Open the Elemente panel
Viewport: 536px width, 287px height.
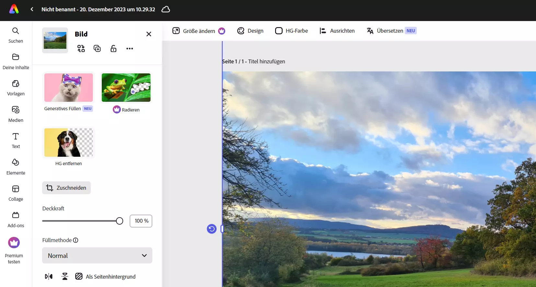(x=16, y=167)
